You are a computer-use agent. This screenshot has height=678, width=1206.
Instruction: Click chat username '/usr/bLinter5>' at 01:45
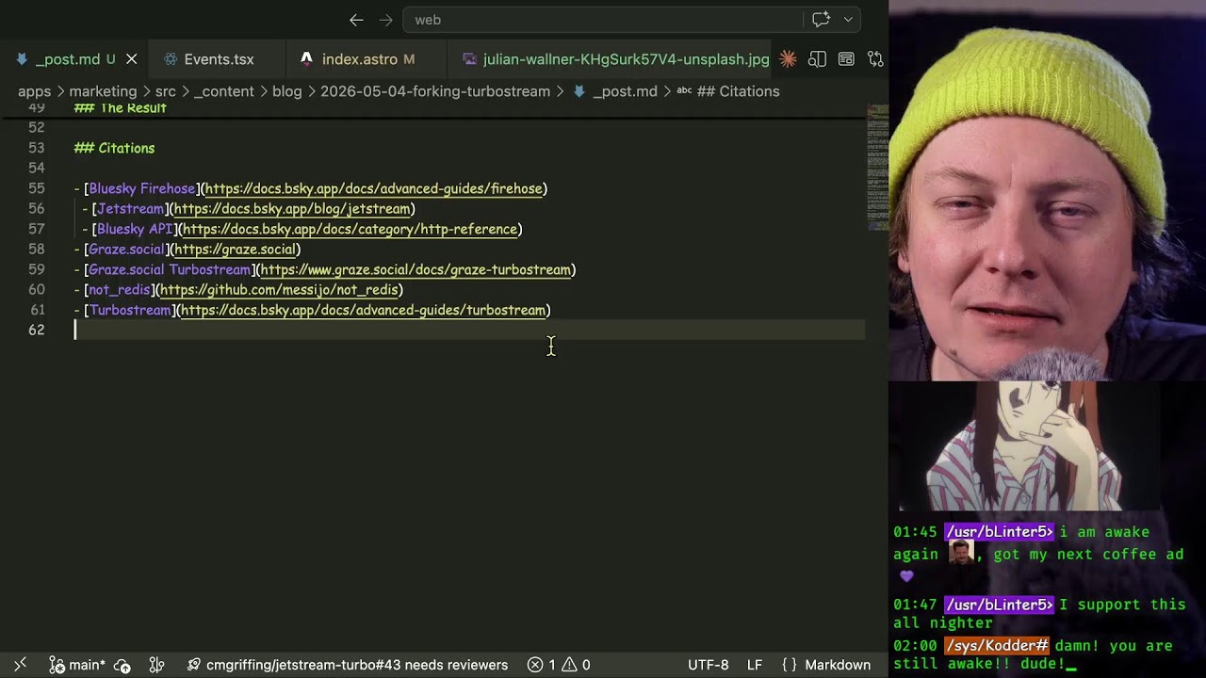click(x=999, y=532)
